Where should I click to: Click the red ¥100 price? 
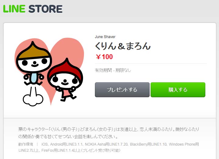(104, 57)
